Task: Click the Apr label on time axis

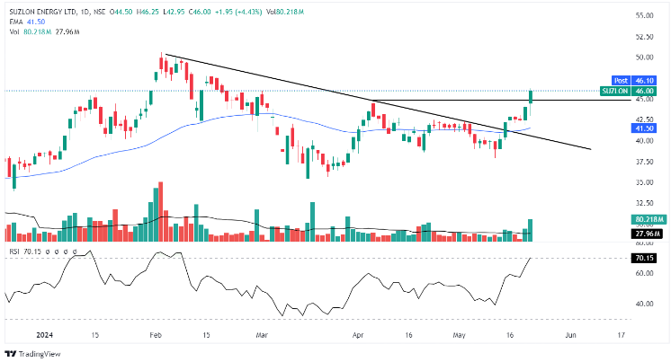Action: tap(358, 333)
